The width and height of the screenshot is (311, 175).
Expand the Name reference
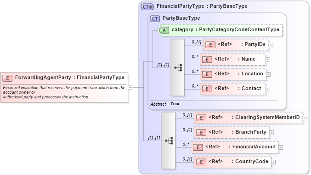pyautogui.click(x=268, y=60)
